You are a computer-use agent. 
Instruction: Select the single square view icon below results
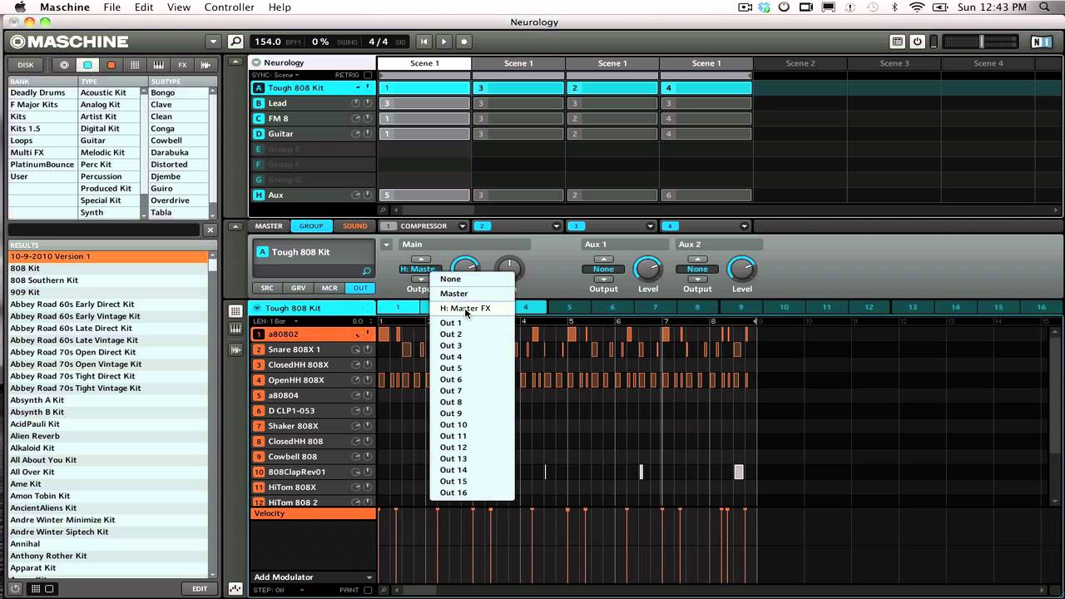pyautogui.click(x=49, y=588)
